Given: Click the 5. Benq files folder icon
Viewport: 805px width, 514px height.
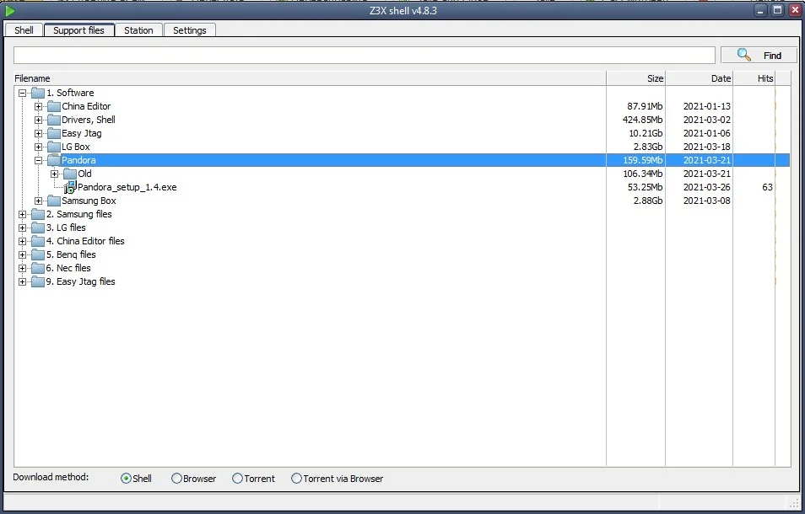Looking at the screenshot, I should click(38, 254).
